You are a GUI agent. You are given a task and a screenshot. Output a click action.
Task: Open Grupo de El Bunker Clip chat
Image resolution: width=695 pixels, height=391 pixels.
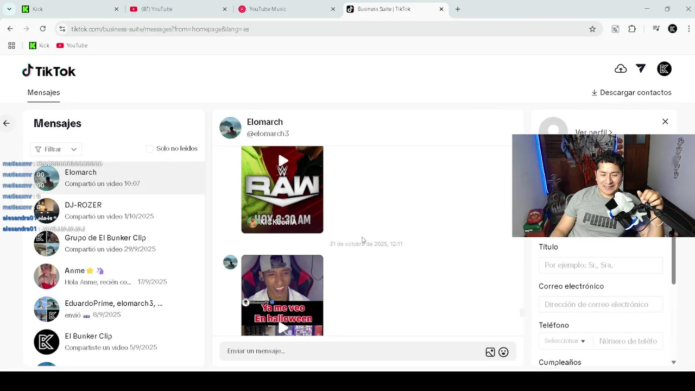tap(114, 243)
